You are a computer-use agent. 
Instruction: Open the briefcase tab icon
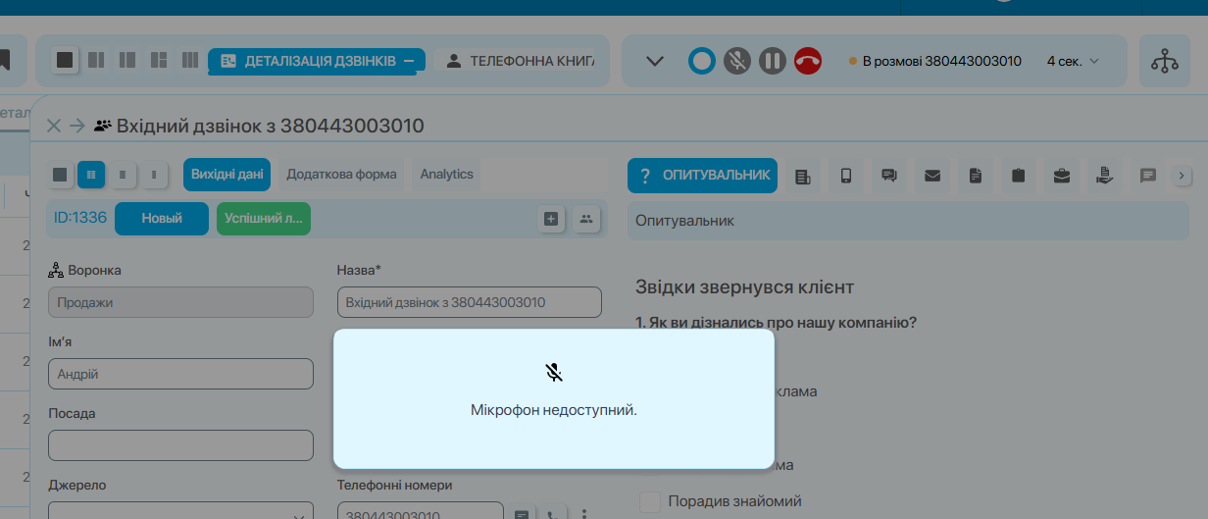(x=1061, y=176)
